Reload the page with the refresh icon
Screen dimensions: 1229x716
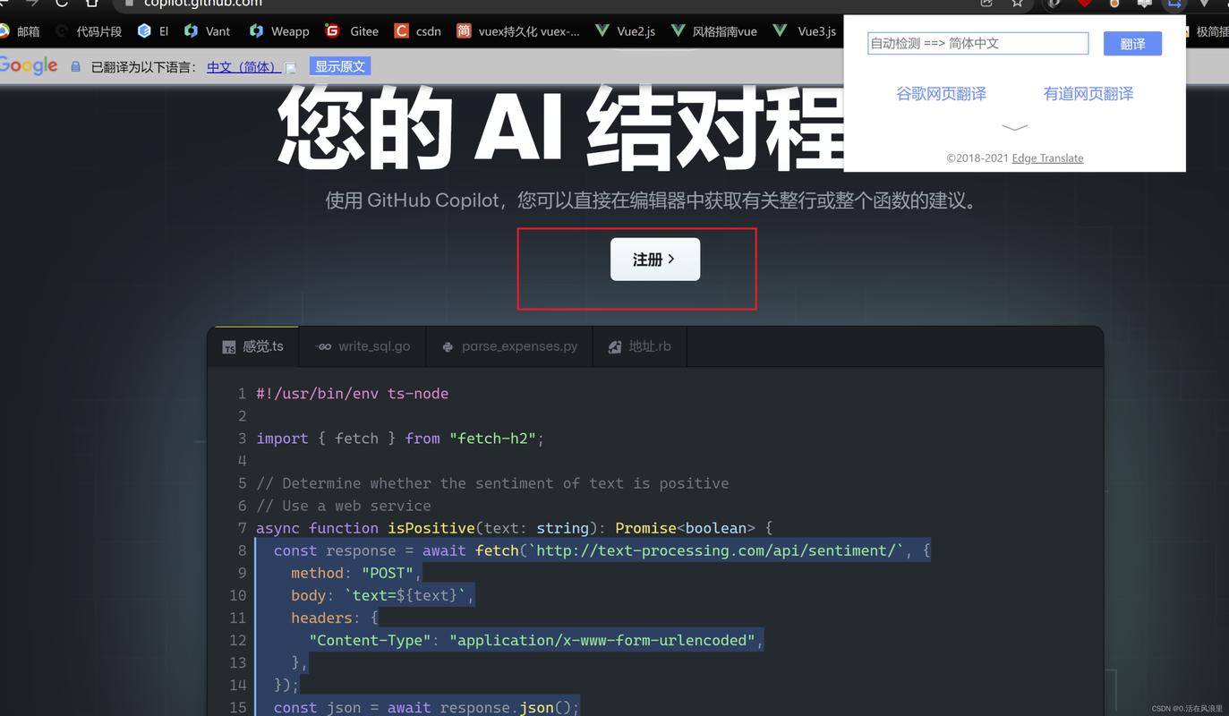62,4
